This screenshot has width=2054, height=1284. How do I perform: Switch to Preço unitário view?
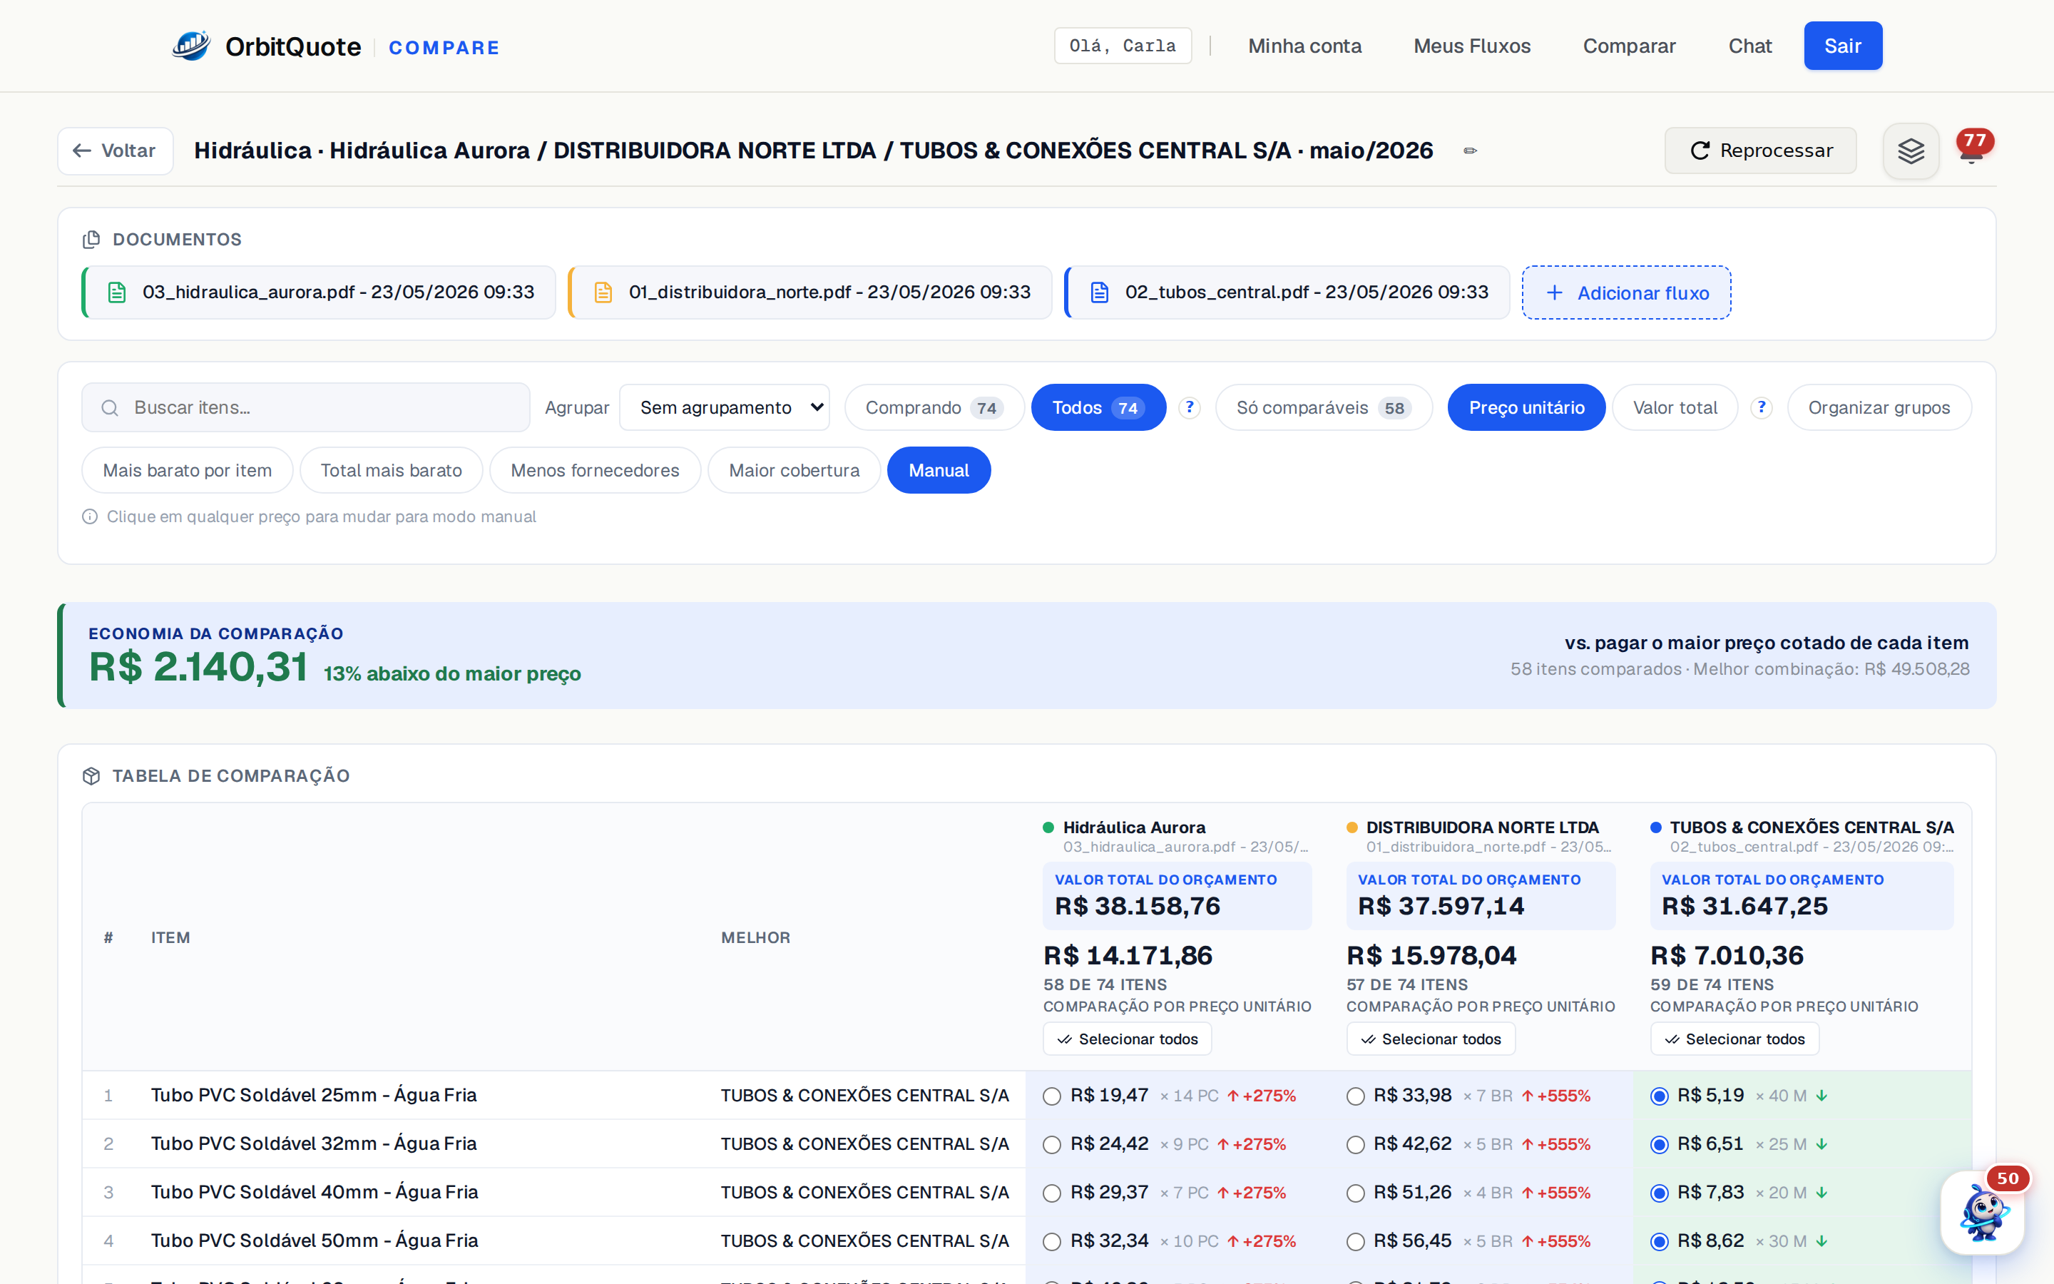[1526, 407]
